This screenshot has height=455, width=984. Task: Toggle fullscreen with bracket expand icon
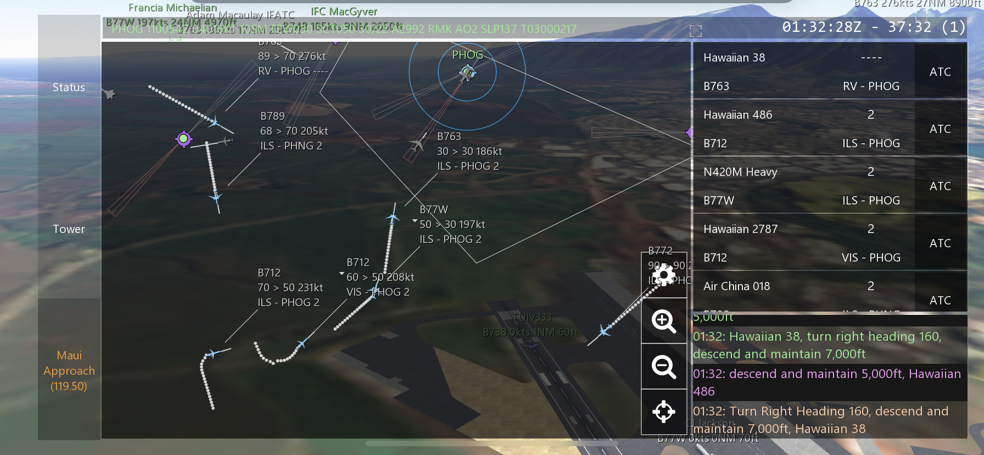(x=696, y=31)
